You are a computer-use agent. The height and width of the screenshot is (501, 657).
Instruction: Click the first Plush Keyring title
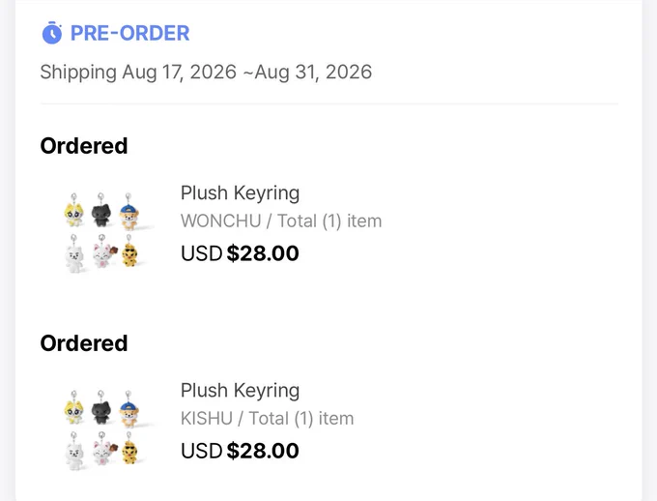240,193
